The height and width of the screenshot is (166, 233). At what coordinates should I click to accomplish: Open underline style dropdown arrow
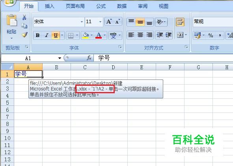pyautogui.click(x=62, y=35)
